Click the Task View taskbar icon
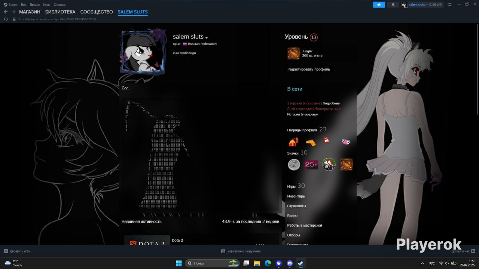479x269 pixels. click(x=246, y=263)
